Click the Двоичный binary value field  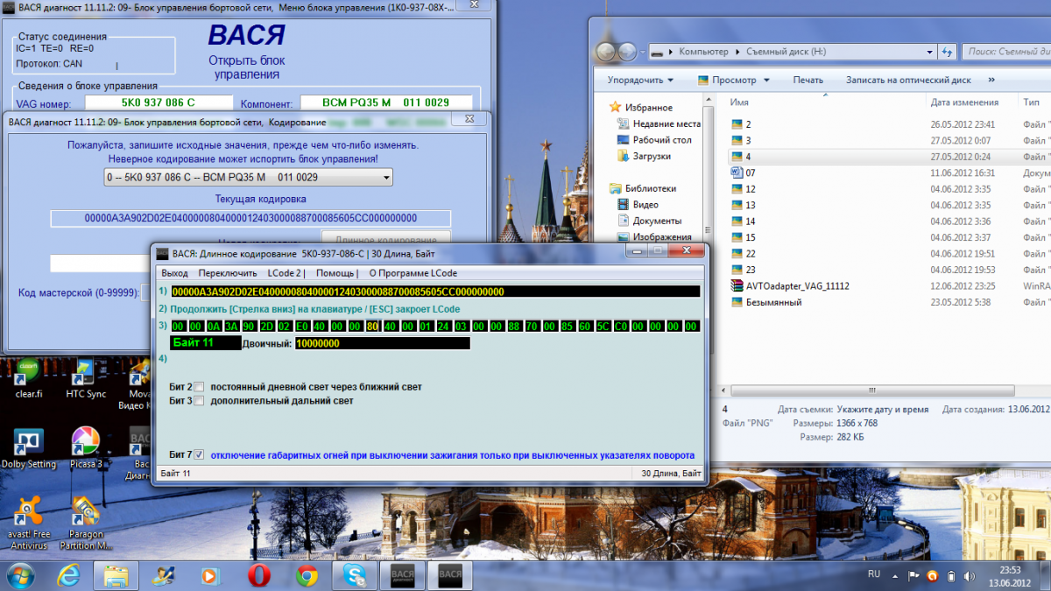(382, 343)
